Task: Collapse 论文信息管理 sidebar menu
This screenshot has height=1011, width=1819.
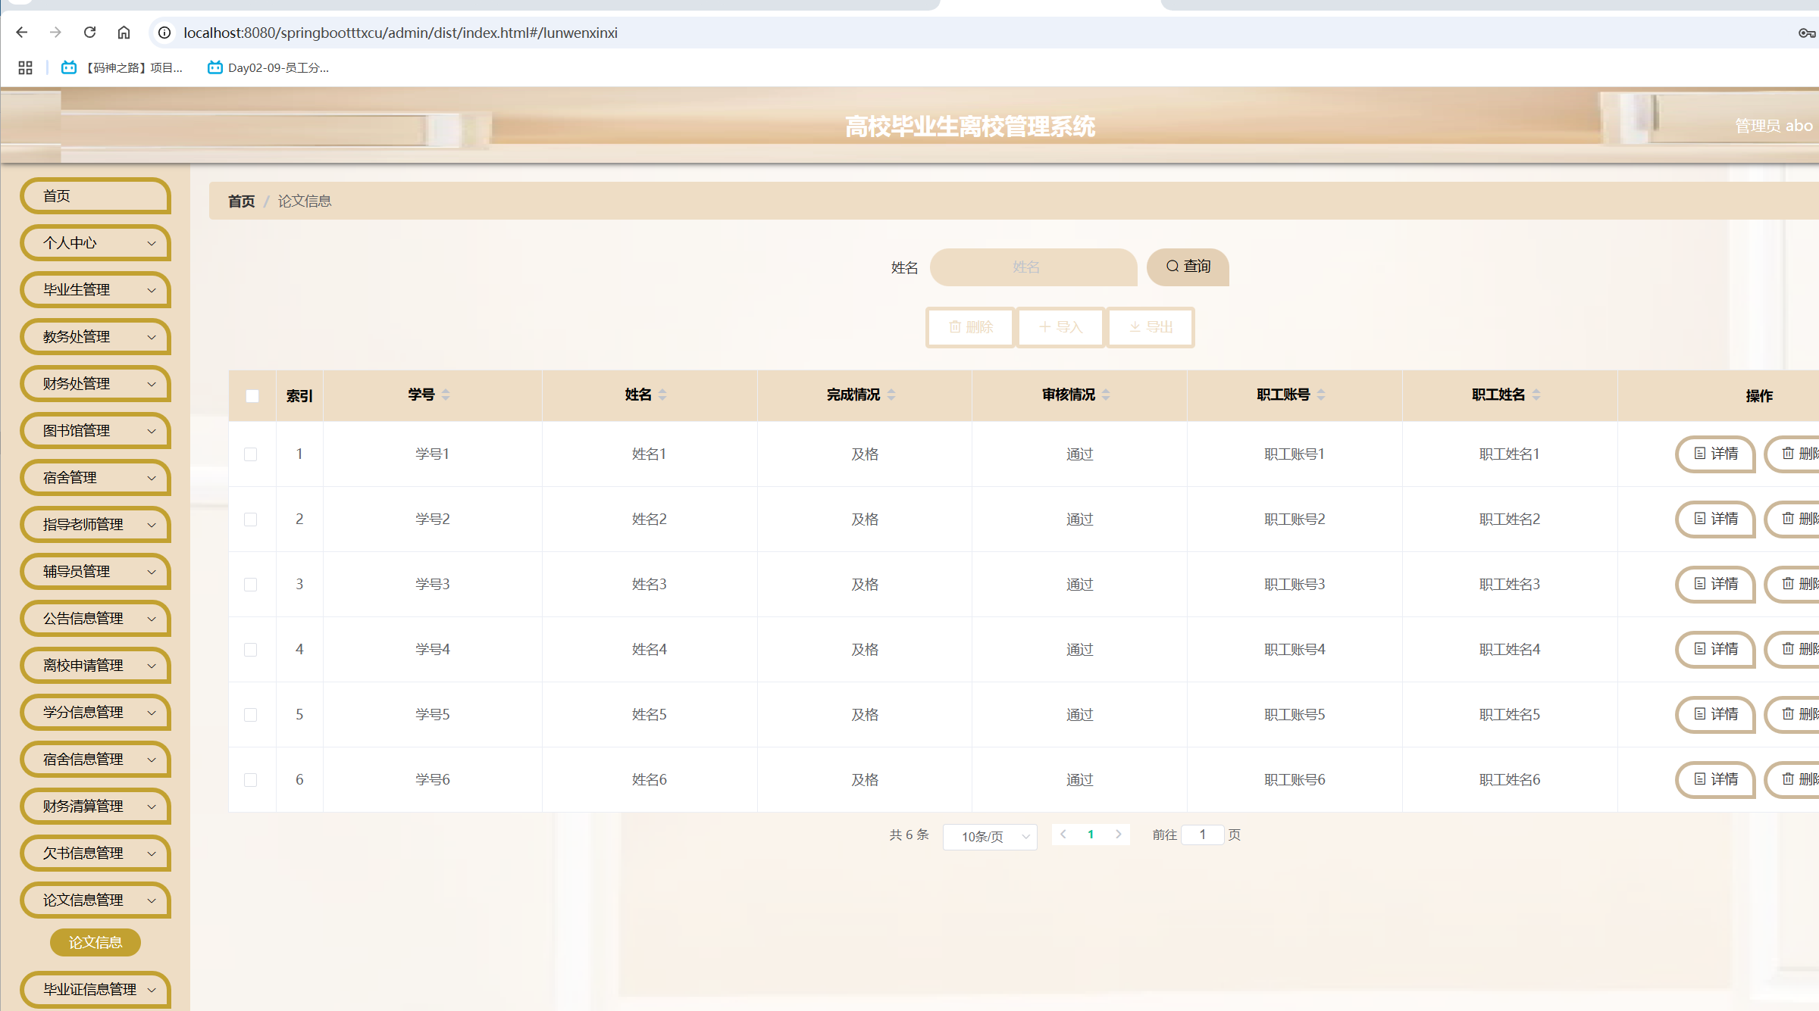Action: click(x=95, y=900)
